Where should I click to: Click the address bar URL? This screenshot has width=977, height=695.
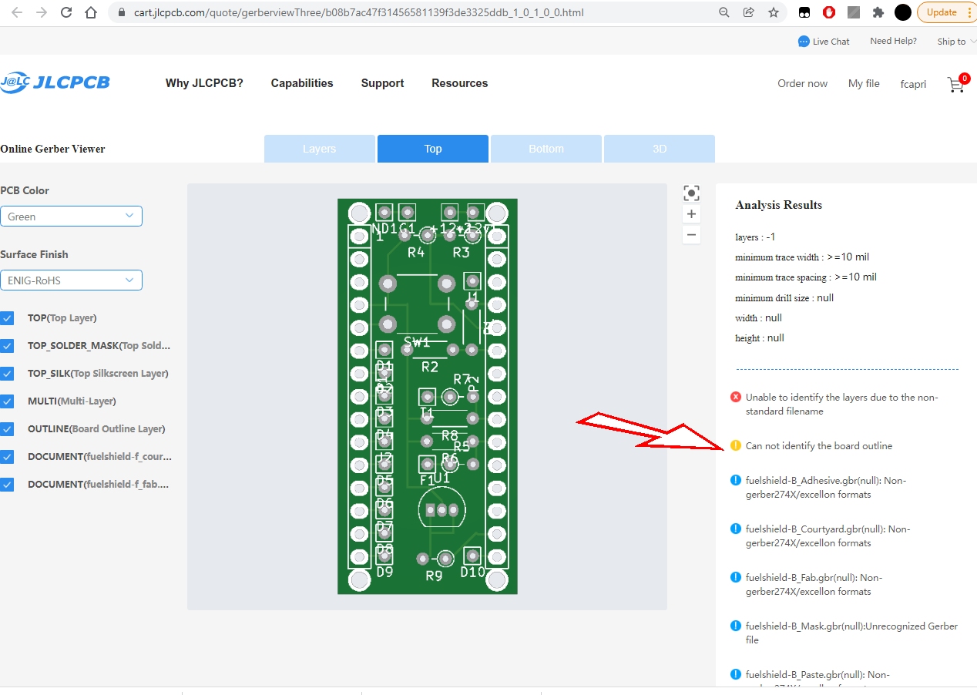tap(359, 12)
